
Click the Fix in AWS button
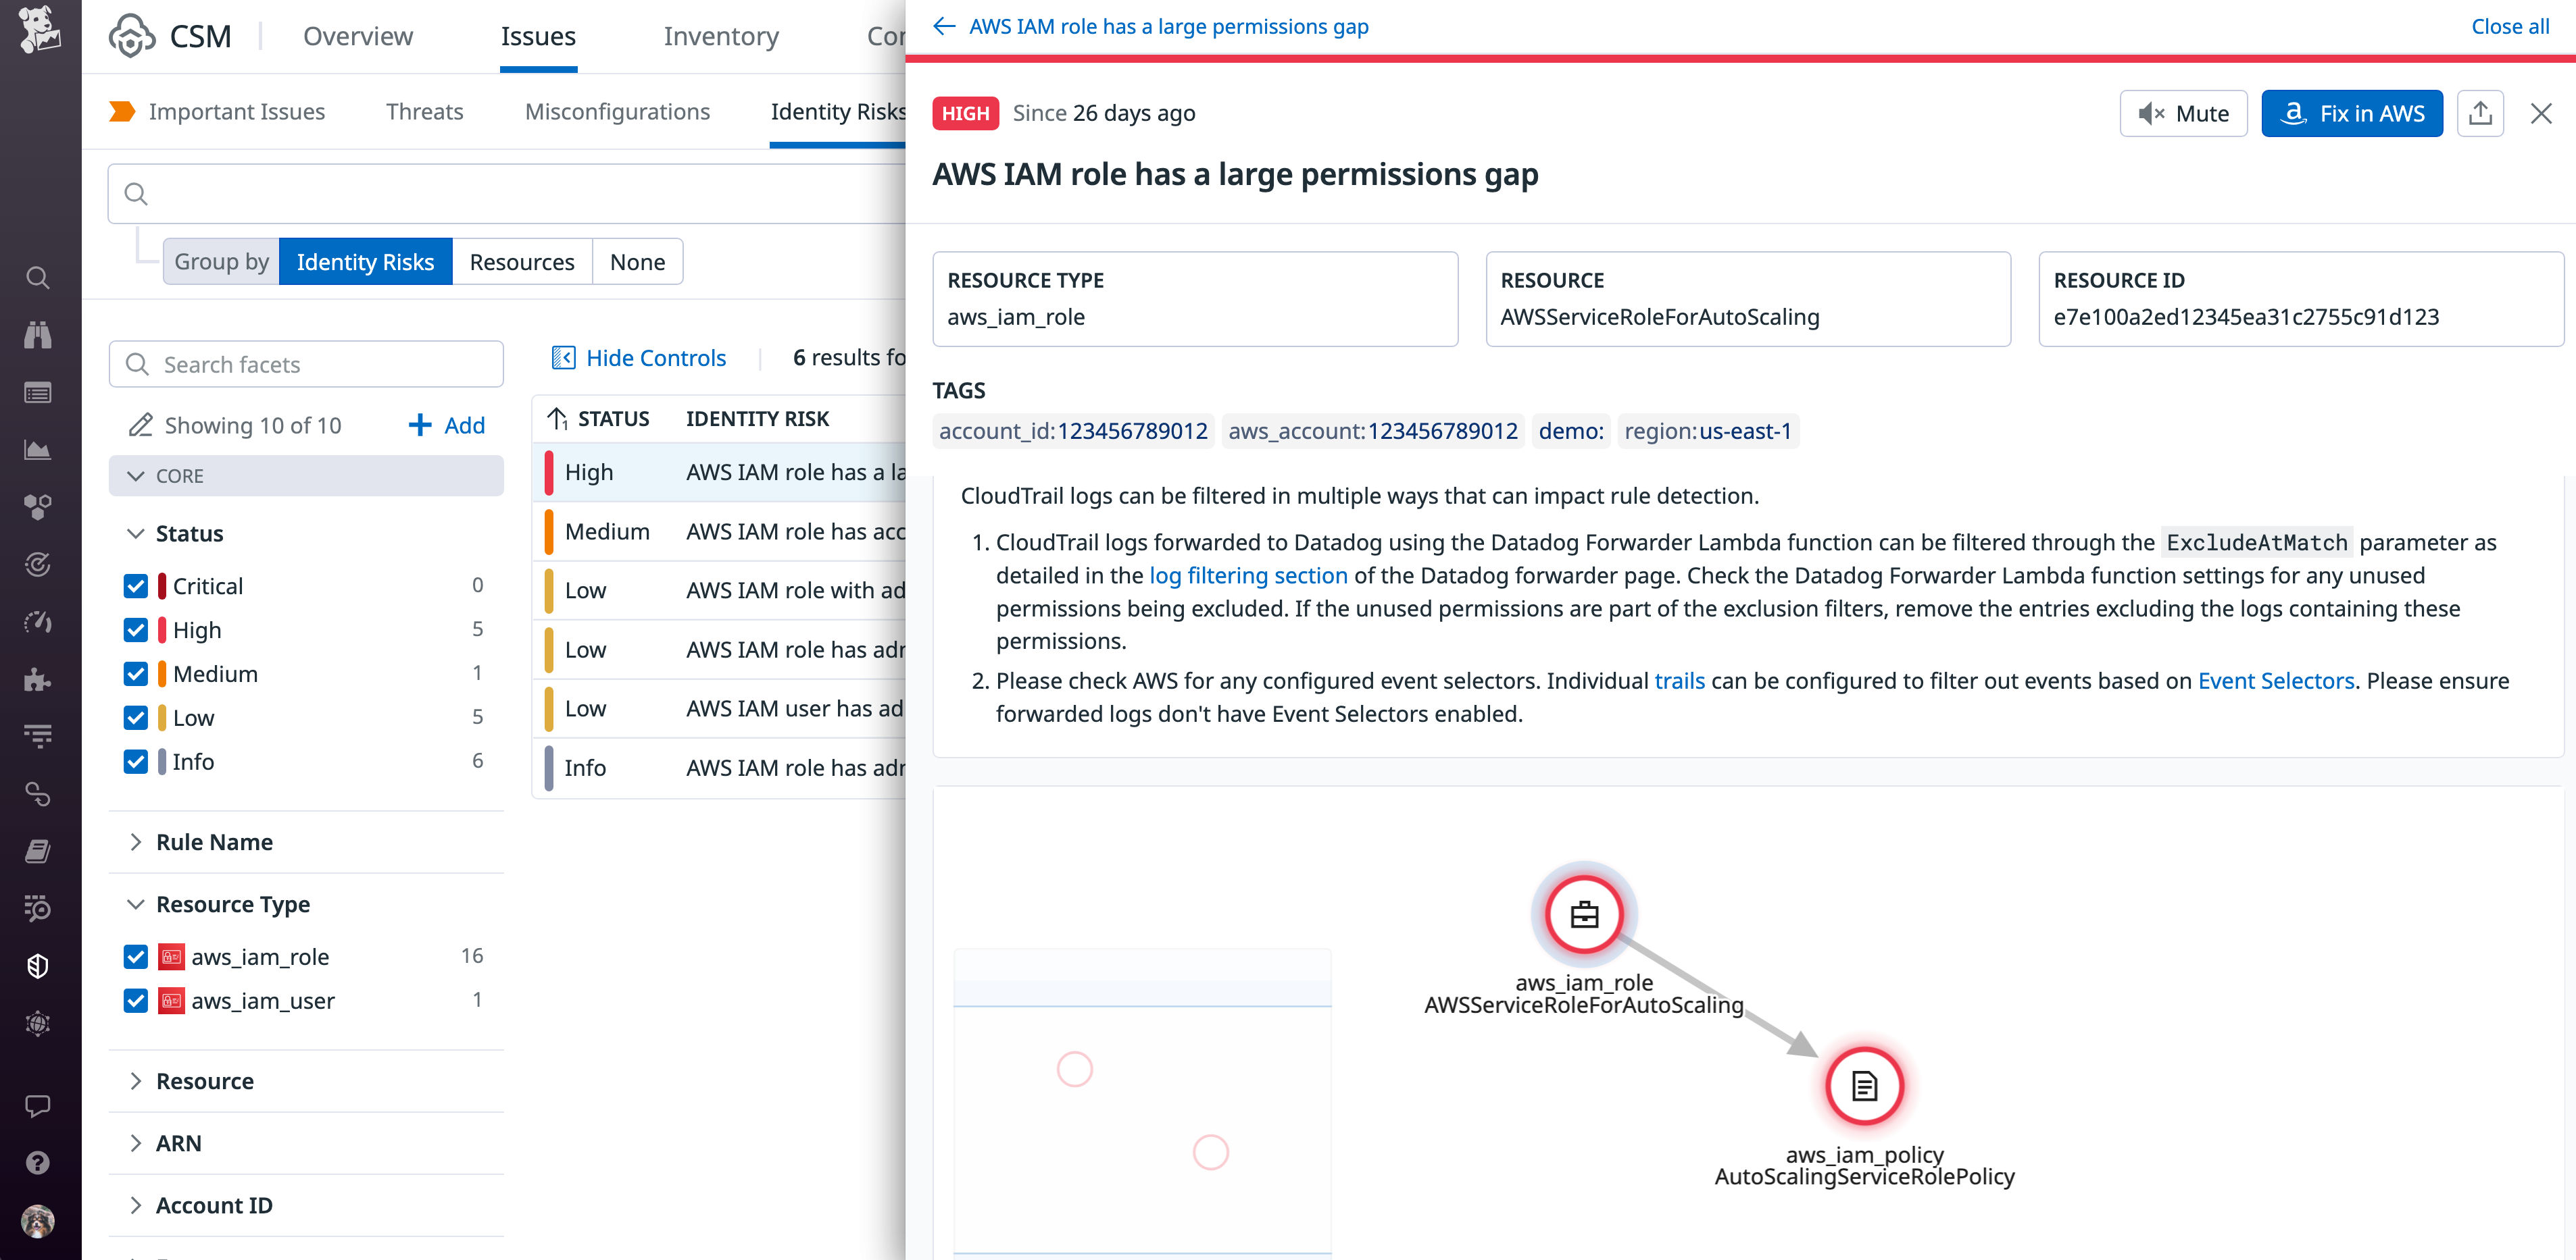(2351, 113)
